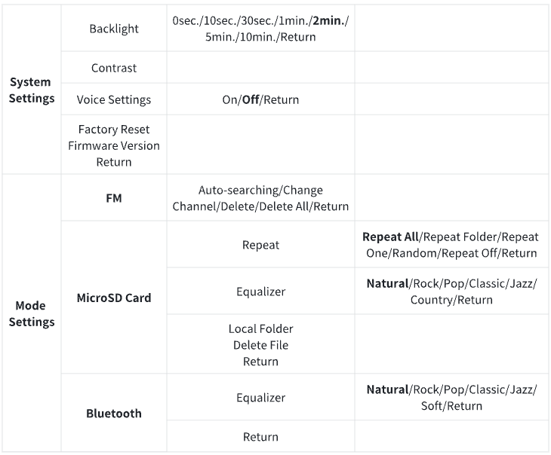Select Factory Reset text
This screenshot has height=455, width=551.
(x=114, y=130)
